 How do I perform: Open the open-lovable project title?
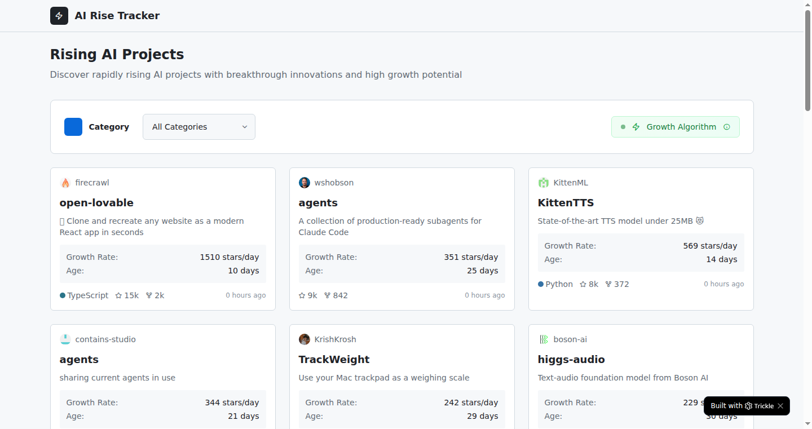click(96, 203)
